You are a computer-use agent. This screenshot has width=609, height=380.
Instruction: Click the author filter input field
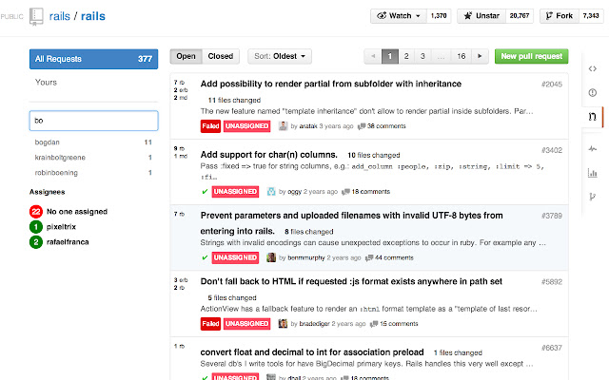pyautogui.click(x=93, y=121)
